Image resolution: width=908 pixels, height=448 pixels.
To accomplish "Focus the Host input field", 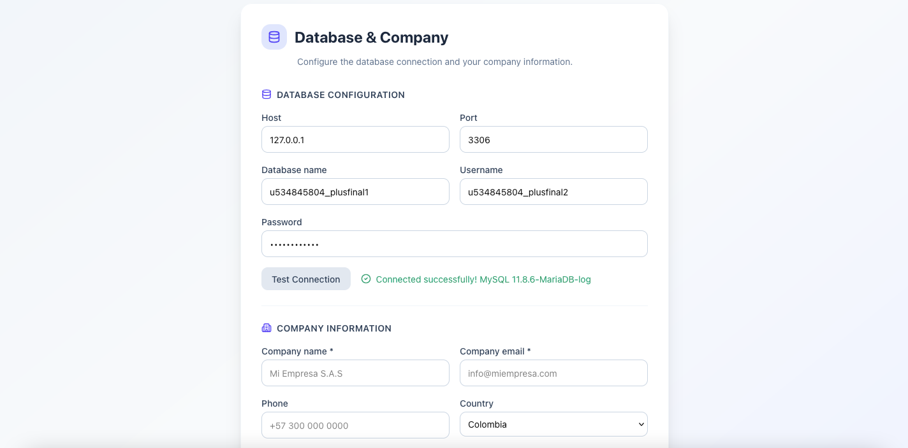I will pyautogui.click(x=355, y=139).
